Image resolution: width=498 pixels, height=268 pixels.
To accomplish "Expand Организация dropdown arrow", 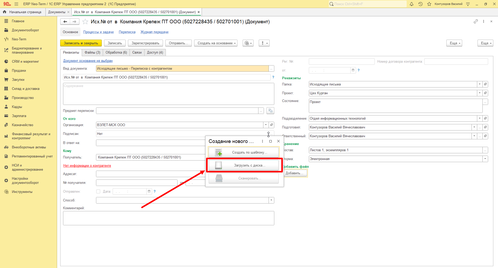I will pos(266,125).
